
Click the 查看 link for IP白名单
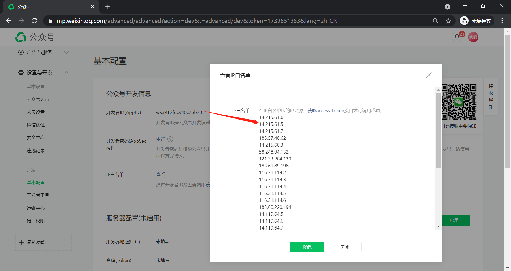pyautogui.click(x=160, y=175)
